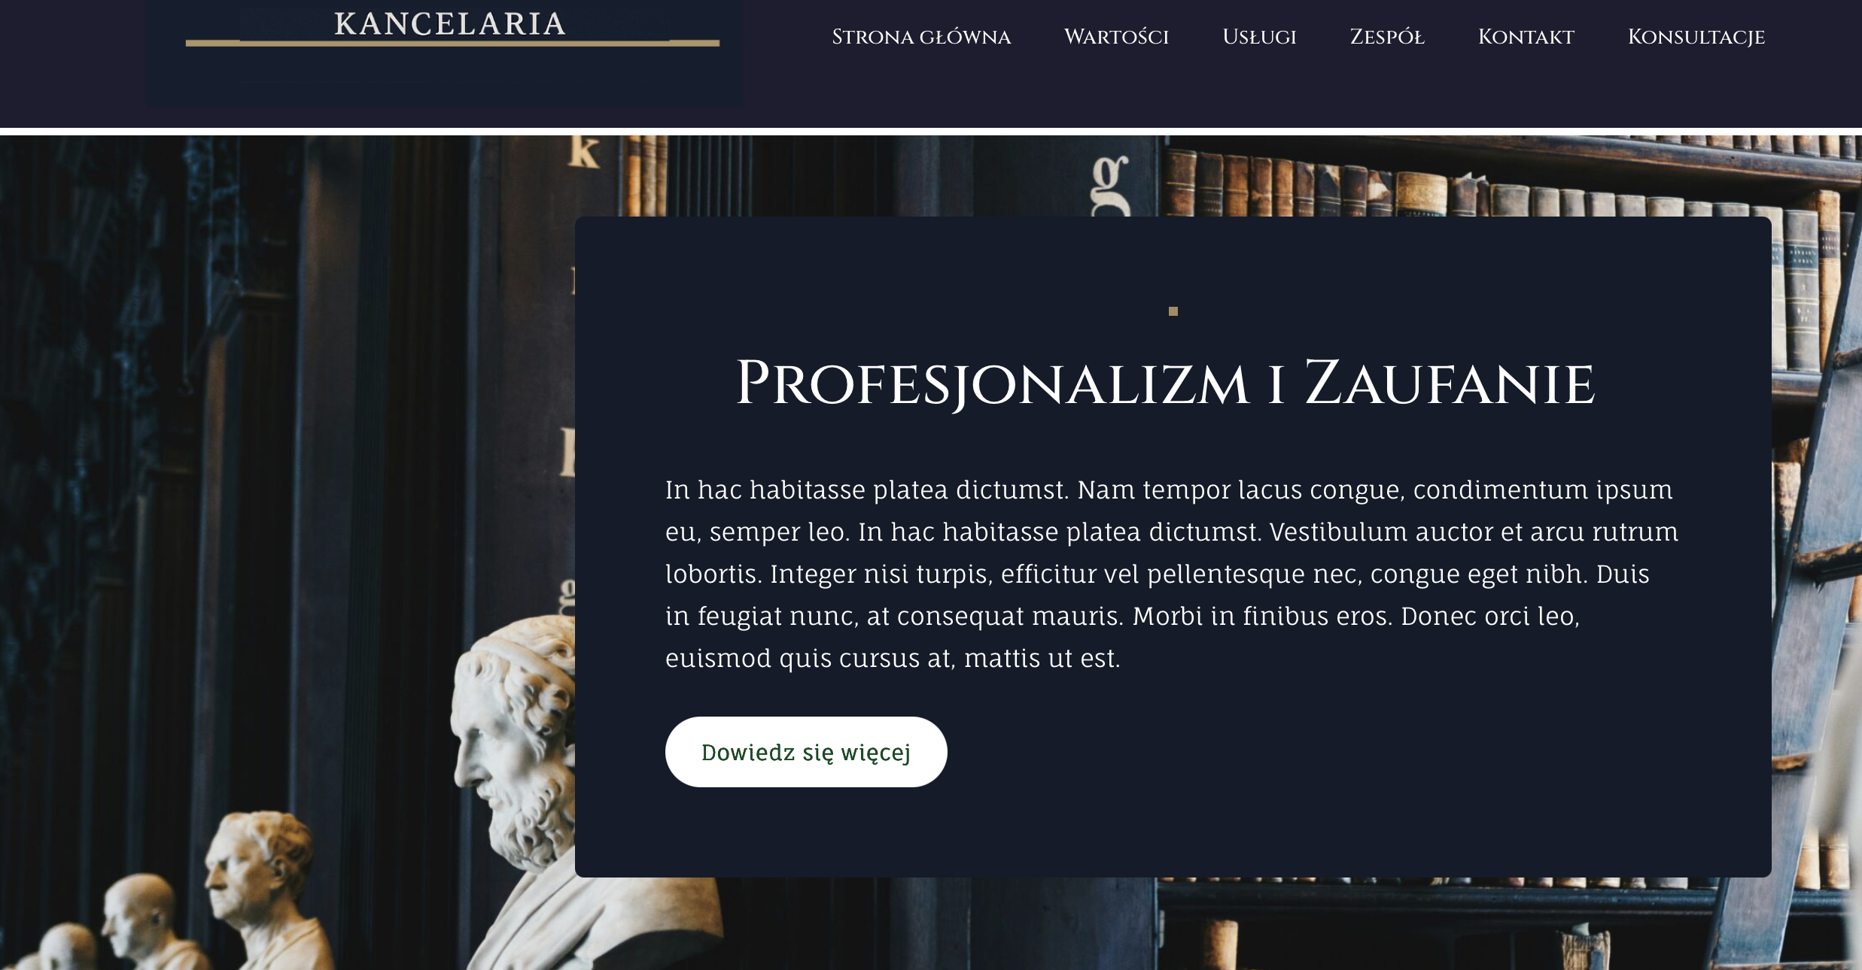Screen dimensions: 1862x970
Task: Open the Kontakt page link
Action: pyautogui.click(x=1526, y=37)
